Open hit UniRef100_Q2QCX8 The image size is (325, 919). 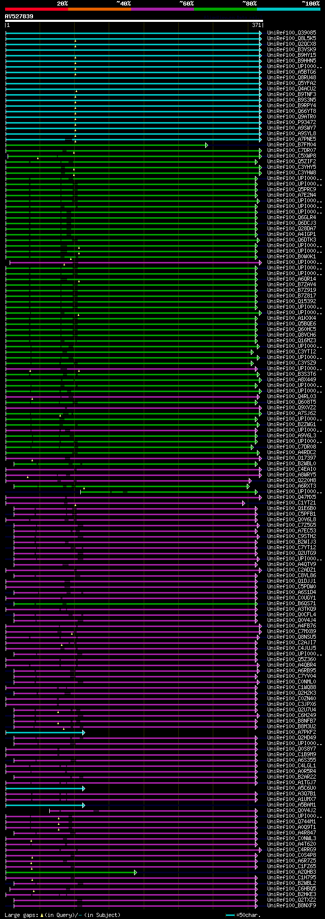coord(291,44)
